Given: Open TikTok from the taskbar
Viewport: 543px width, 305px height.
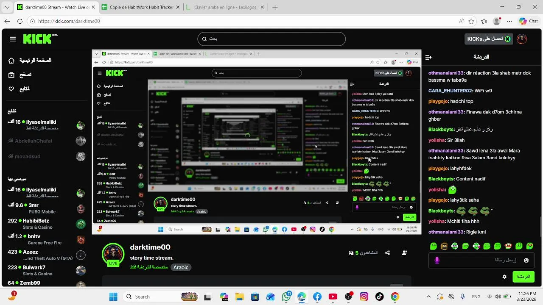Looking at the screenshot, I should click(379, 297).
